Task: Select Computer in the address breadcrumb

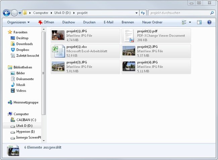Action: 41,13
